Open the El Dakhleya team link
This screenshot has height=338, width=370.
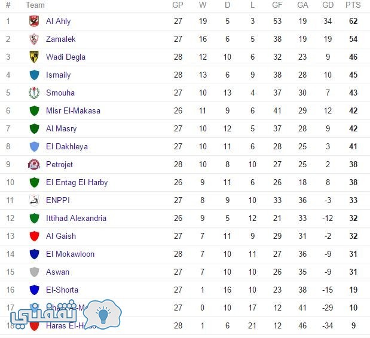[67, 147]
